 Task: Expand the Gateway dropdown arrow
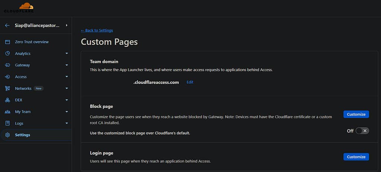(67, 65)
